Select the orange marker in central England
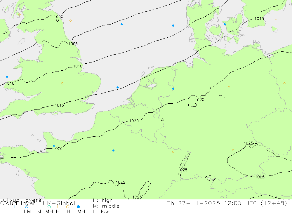The width and height of the screenshot is (292, 214). [x=62, y=83]
